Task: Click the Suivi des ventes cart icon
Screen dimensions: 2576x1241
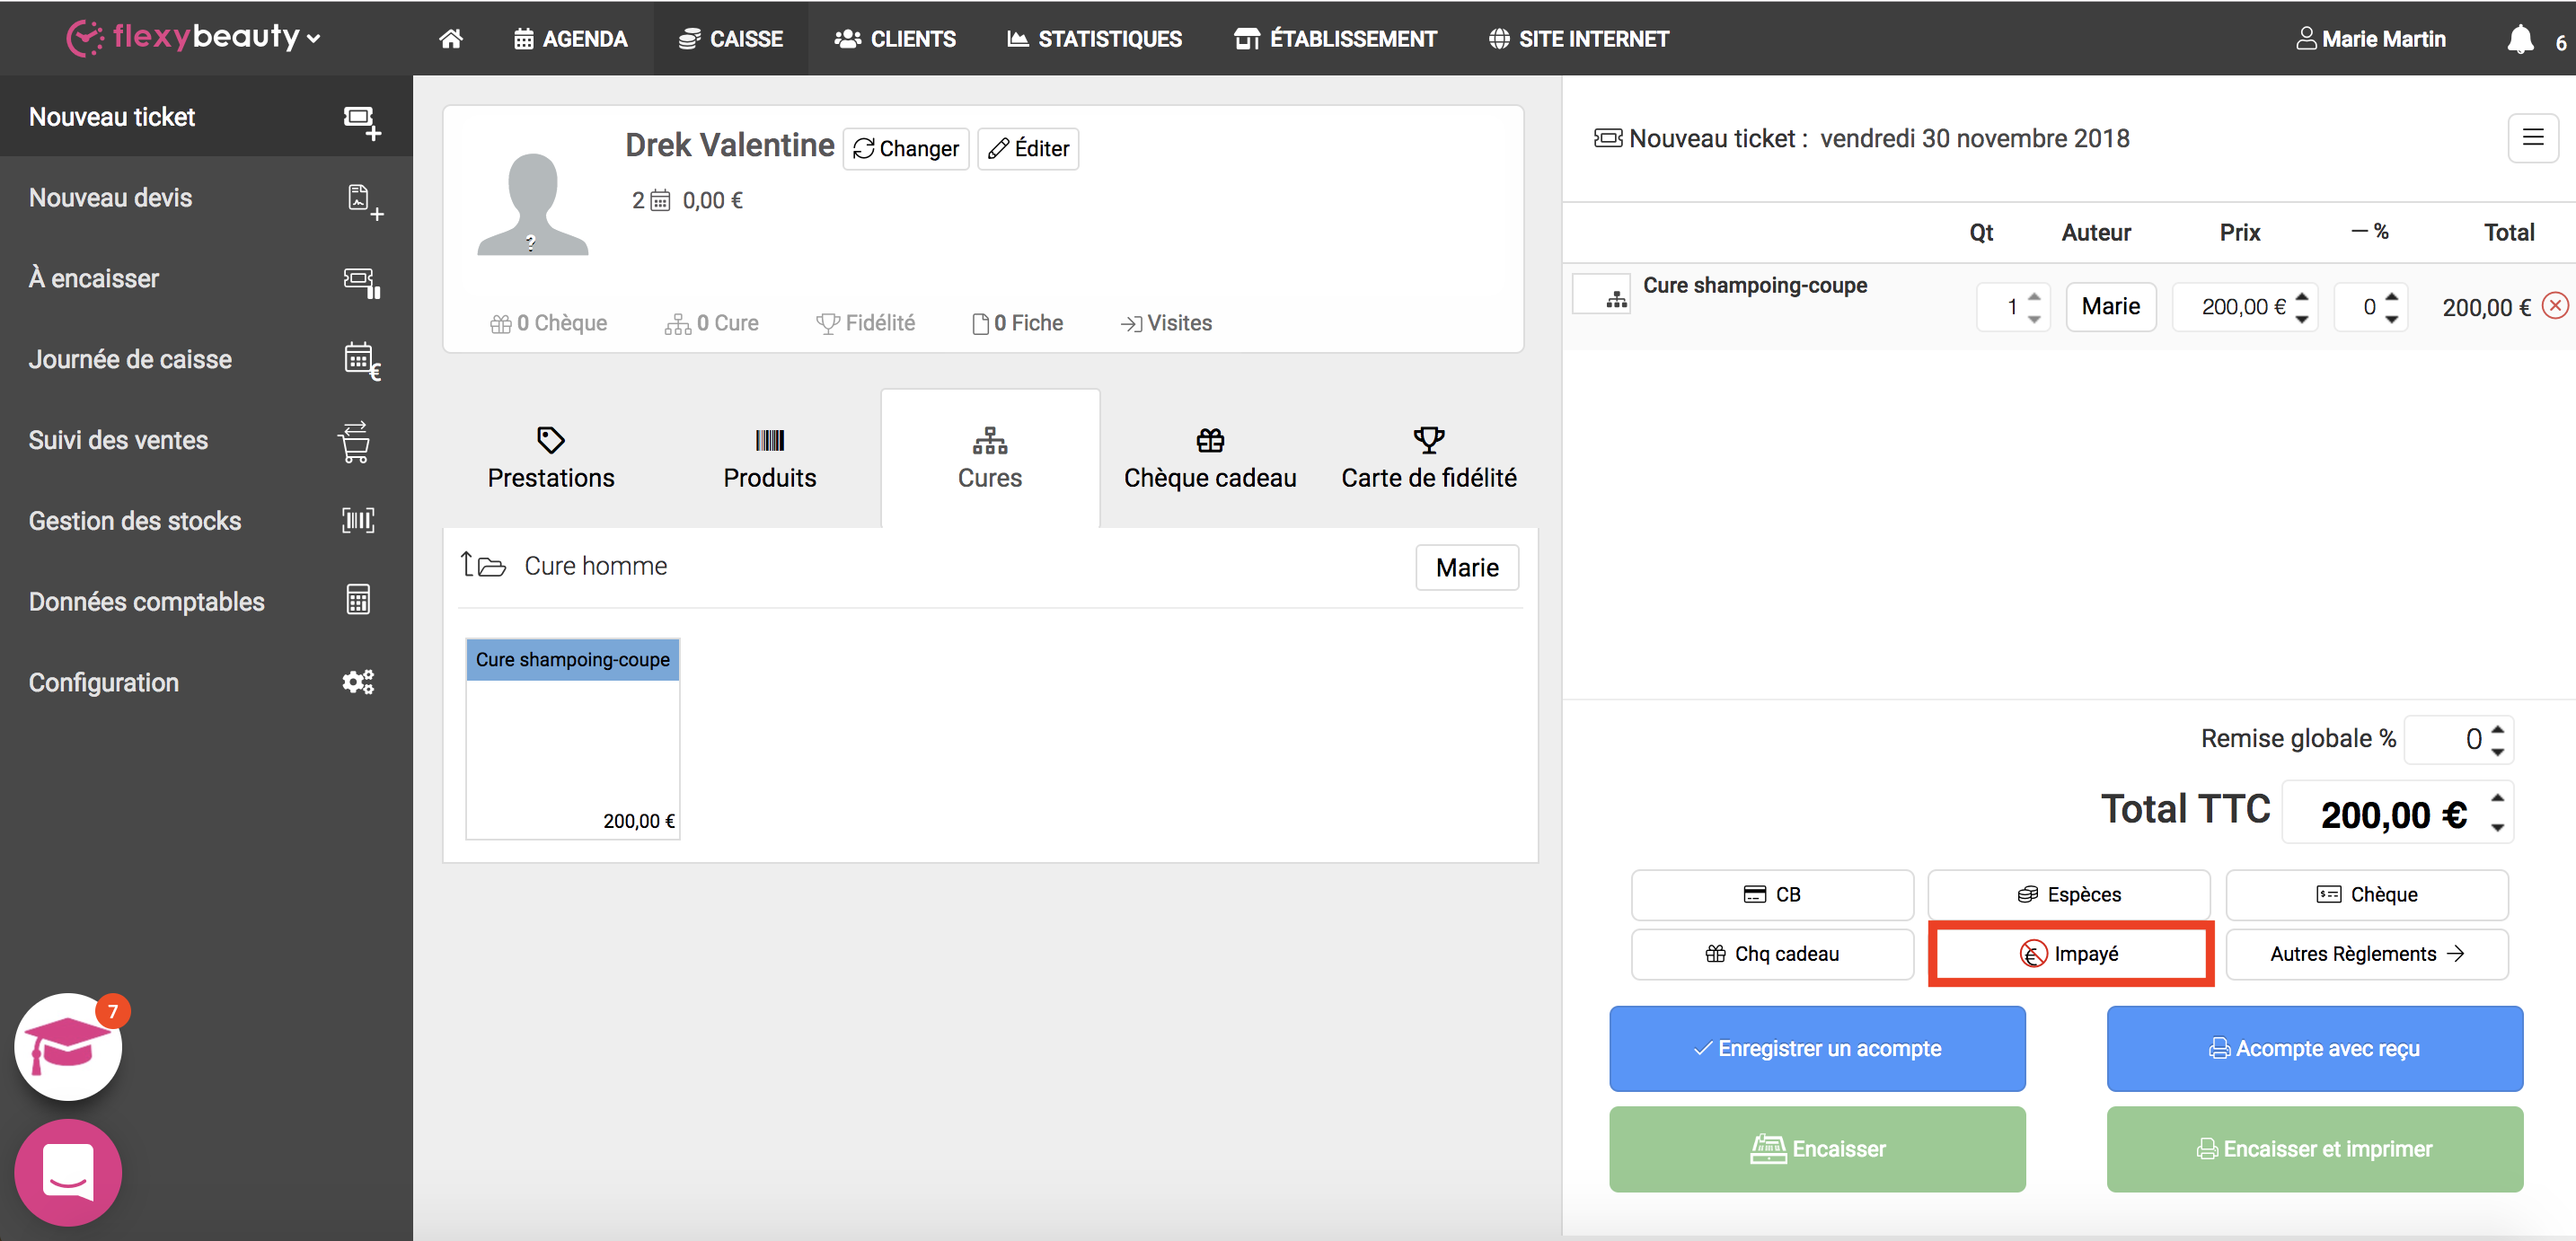Action: click(x=355, y=442)
